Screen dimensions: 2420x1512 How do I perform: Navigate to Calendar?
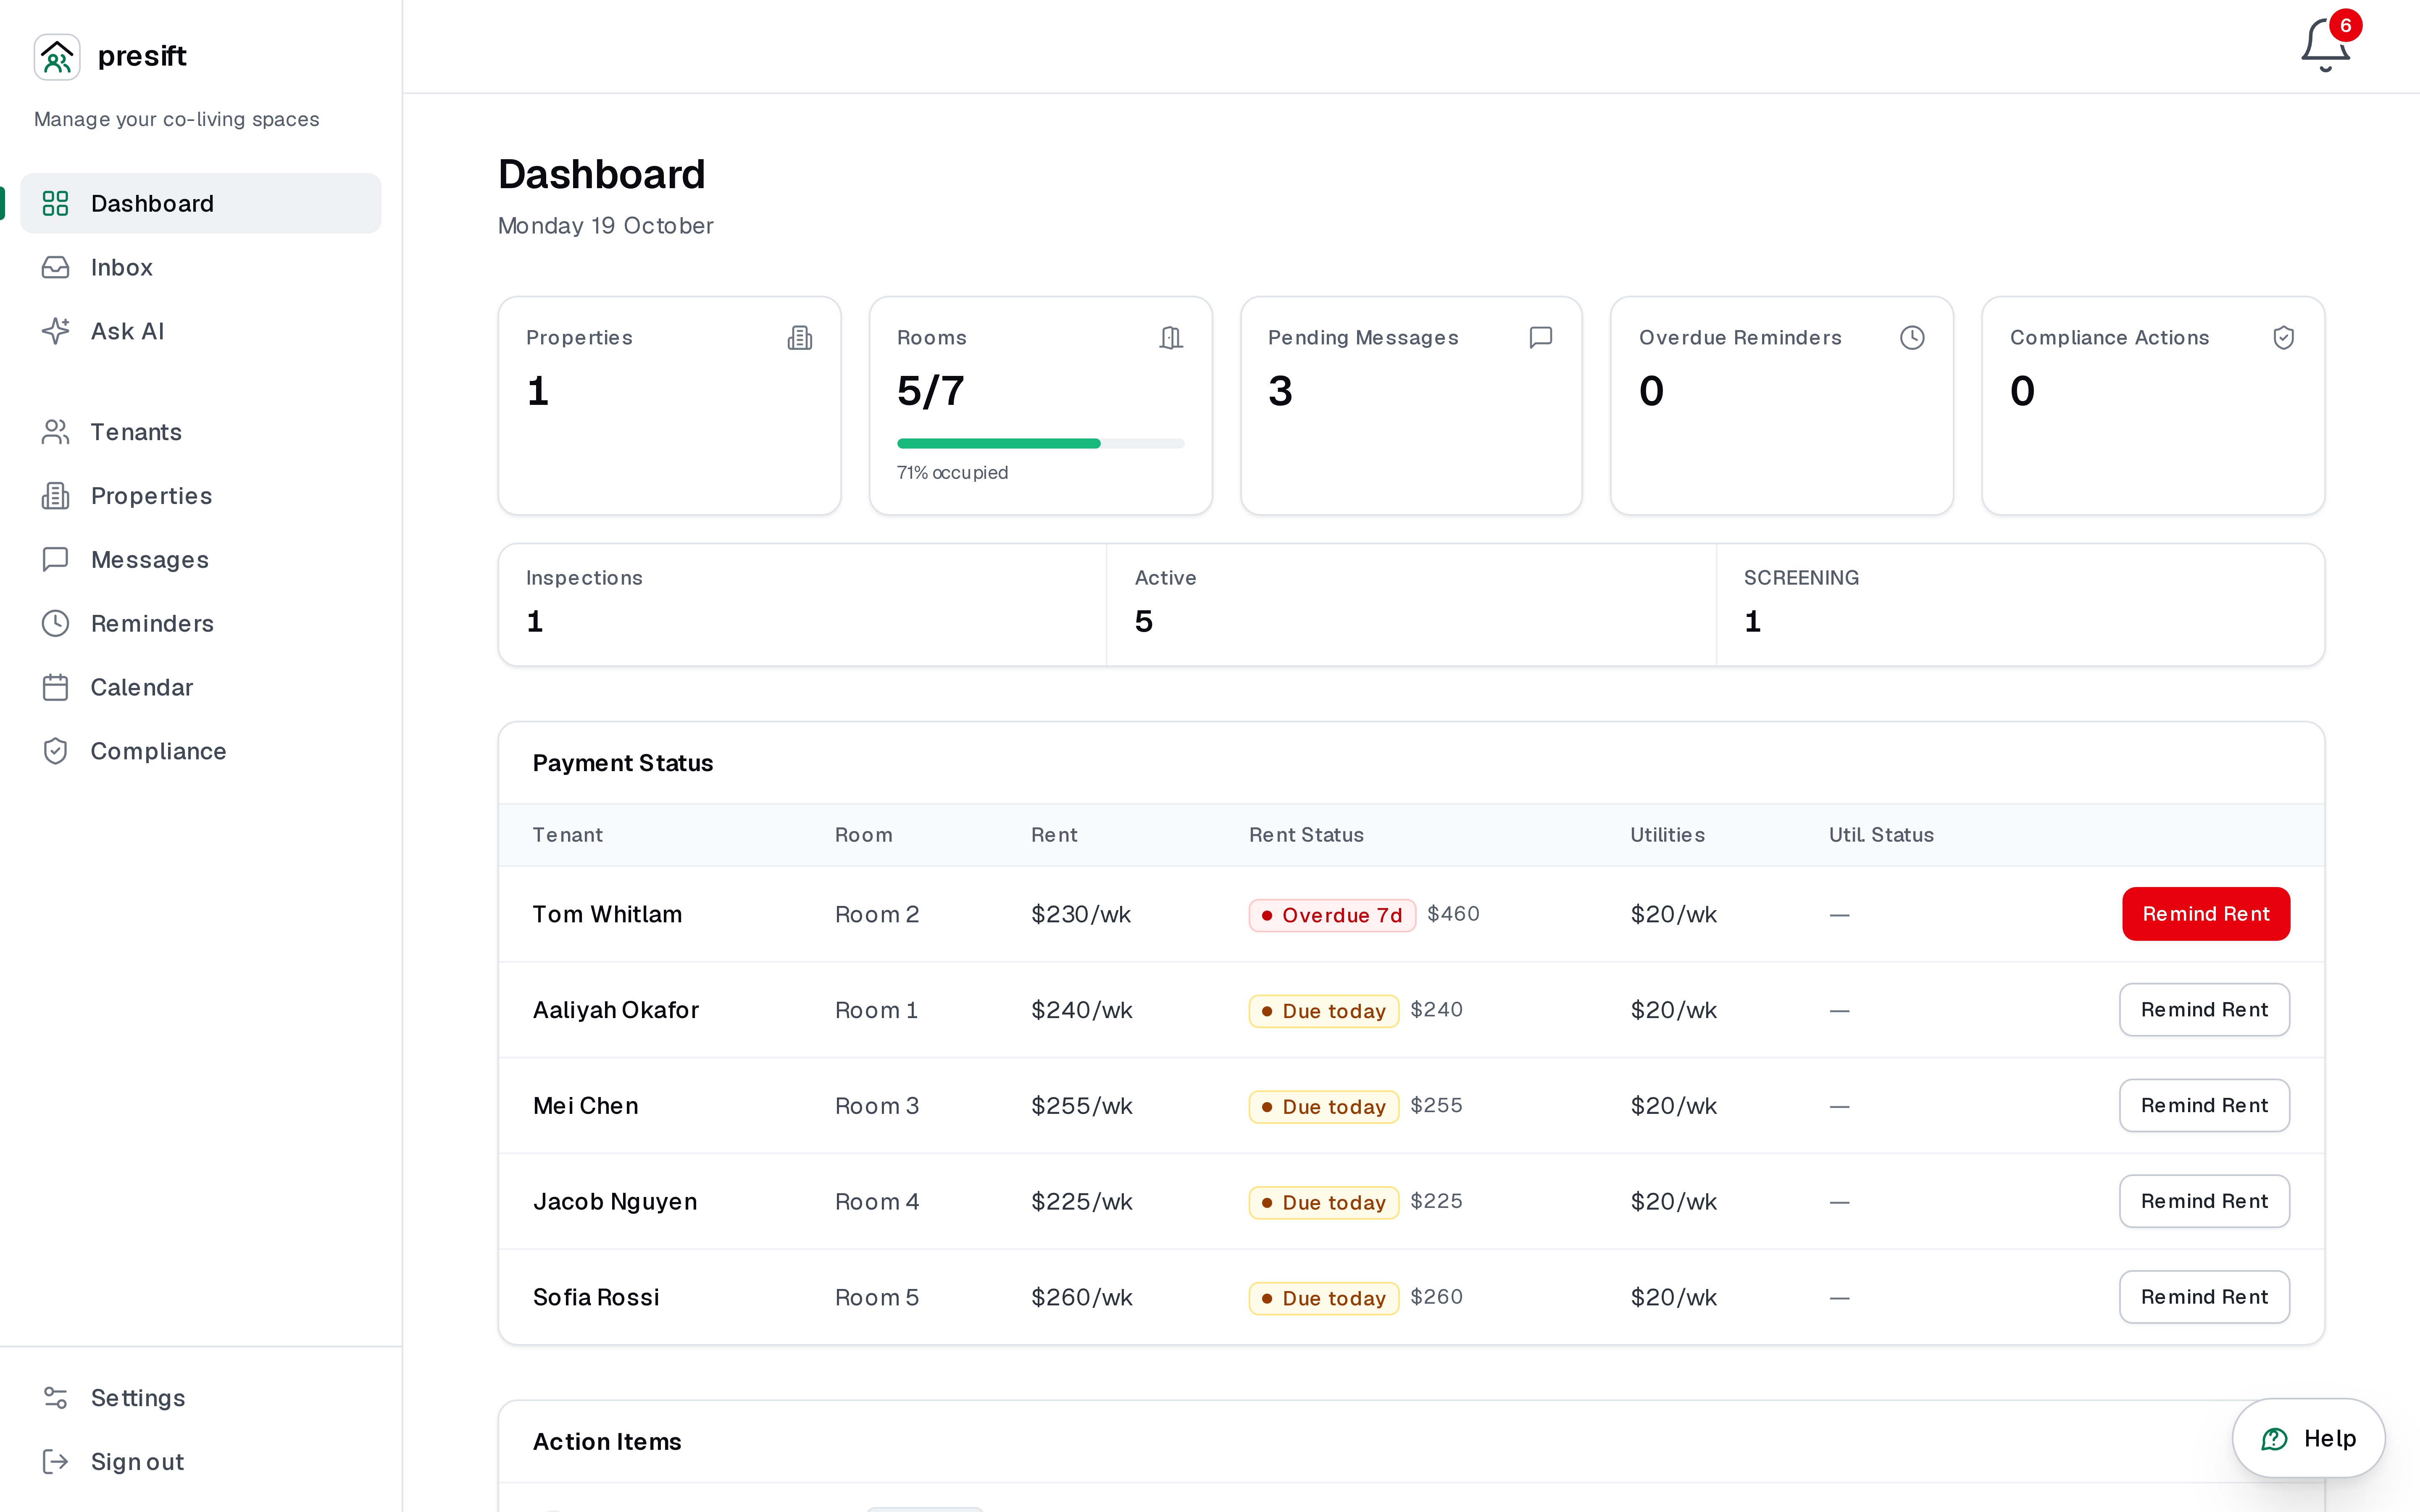pos(200,687)
